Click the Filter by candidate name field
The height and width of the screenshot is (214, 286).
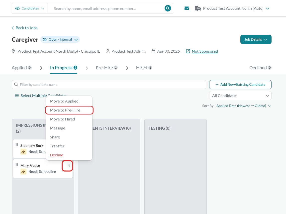click(109, 85)
